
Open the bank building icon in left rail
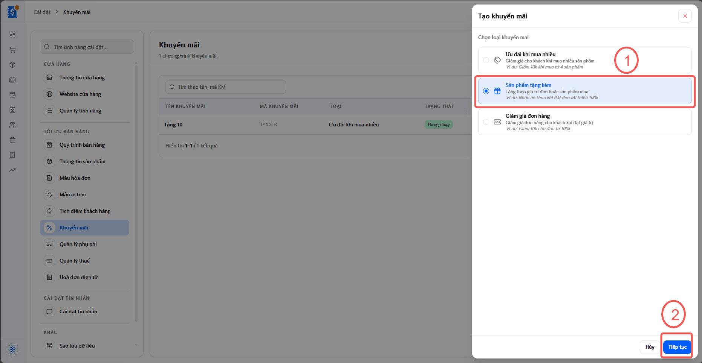pyautogui.click(x=12, y=140)
